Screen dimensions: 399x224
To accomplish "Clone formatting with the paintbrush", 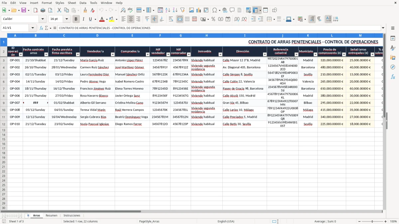I will coord(85,10).
